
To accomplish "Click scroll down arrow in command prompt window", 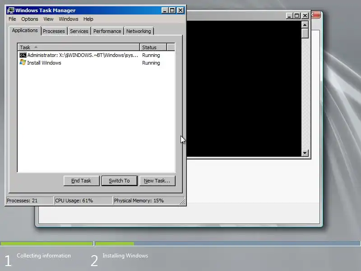I will tap(305, 153).
